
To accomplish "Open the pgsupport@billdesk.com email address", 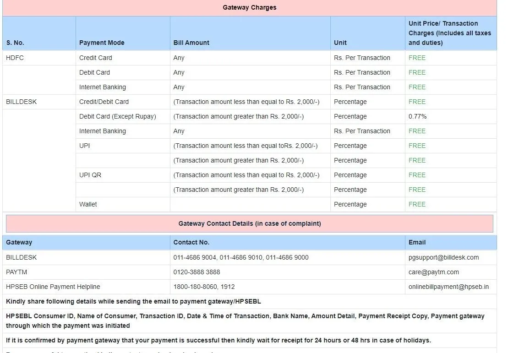I will (443, 257).
